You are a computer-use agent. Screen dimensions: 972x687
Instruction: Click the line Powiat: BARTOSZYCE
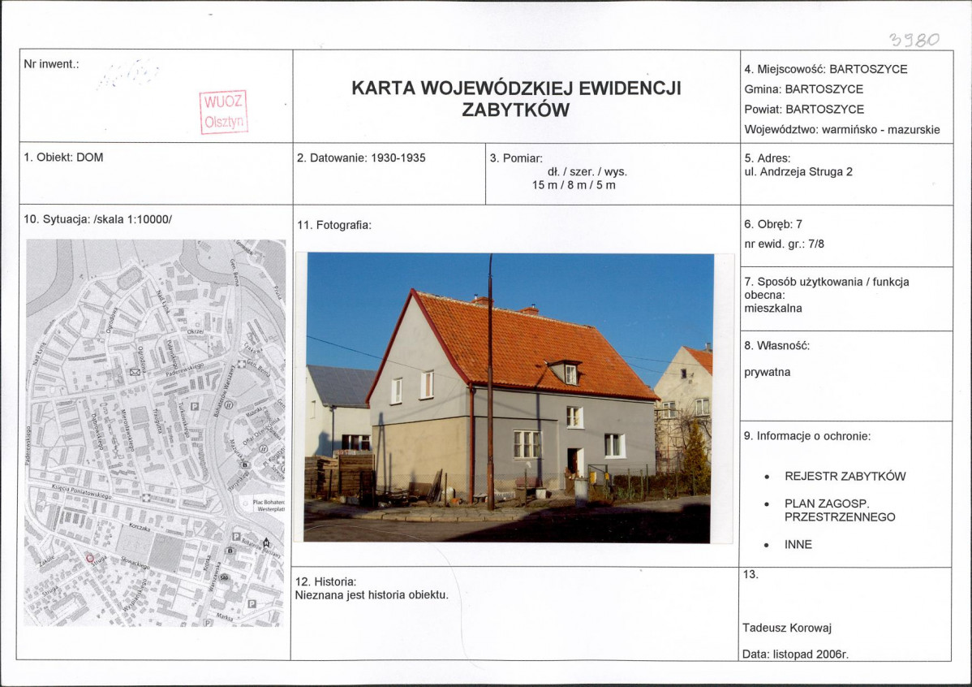click(x=804, y=110)
